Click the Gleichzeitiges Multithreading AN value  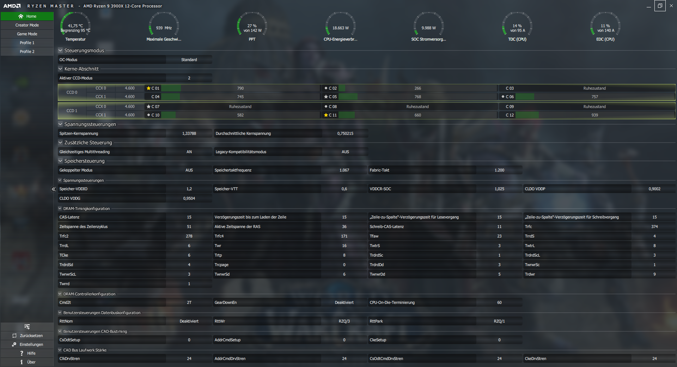[189, 152]
